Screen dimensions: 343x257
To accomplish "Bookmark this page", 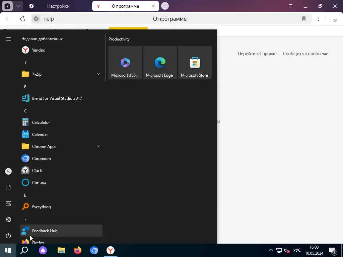I will [303, 19].
